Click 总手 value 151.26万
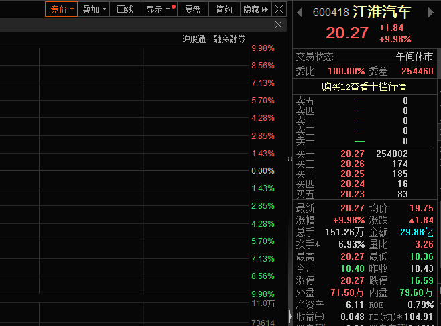This screenshot has width=441, height=326. coord(344,232)
